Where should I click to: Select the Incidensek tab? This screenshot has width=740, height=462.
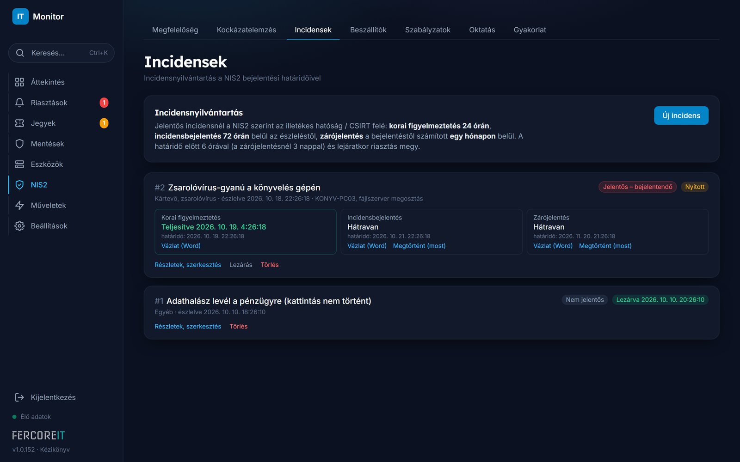tap(313, 30)
